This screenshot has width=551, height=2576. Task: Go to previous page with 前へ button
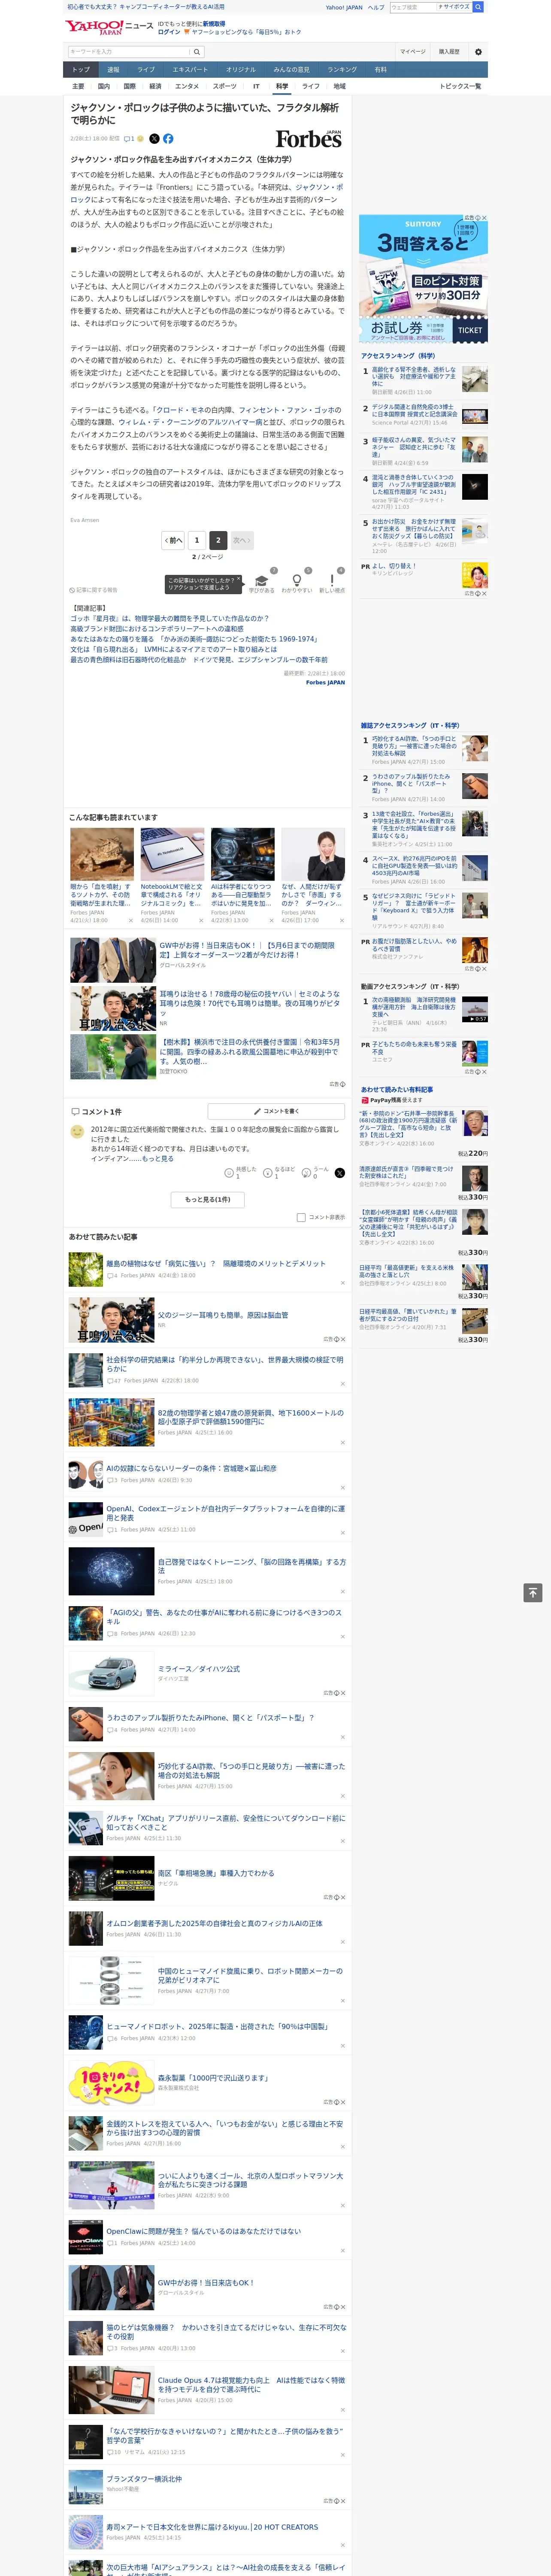[x=173, y=540]
